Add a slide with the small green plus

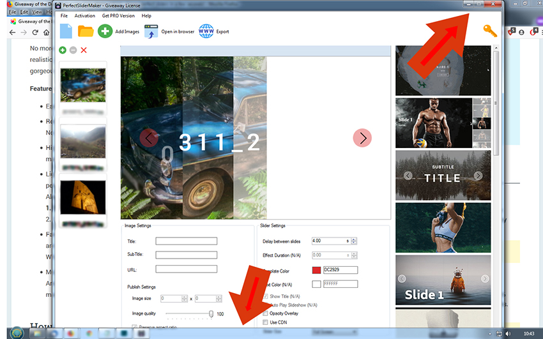point(63,50)
